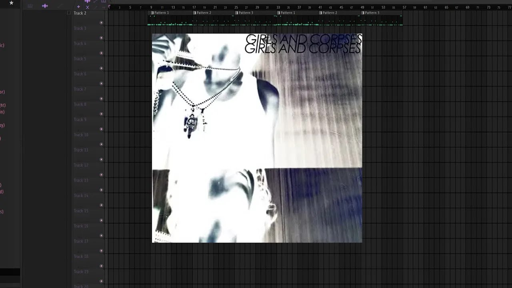Screen dimensions: 512x288
Task: Open the clip menu of Pattern 1 at bar 9
Action: pos(152,13)
